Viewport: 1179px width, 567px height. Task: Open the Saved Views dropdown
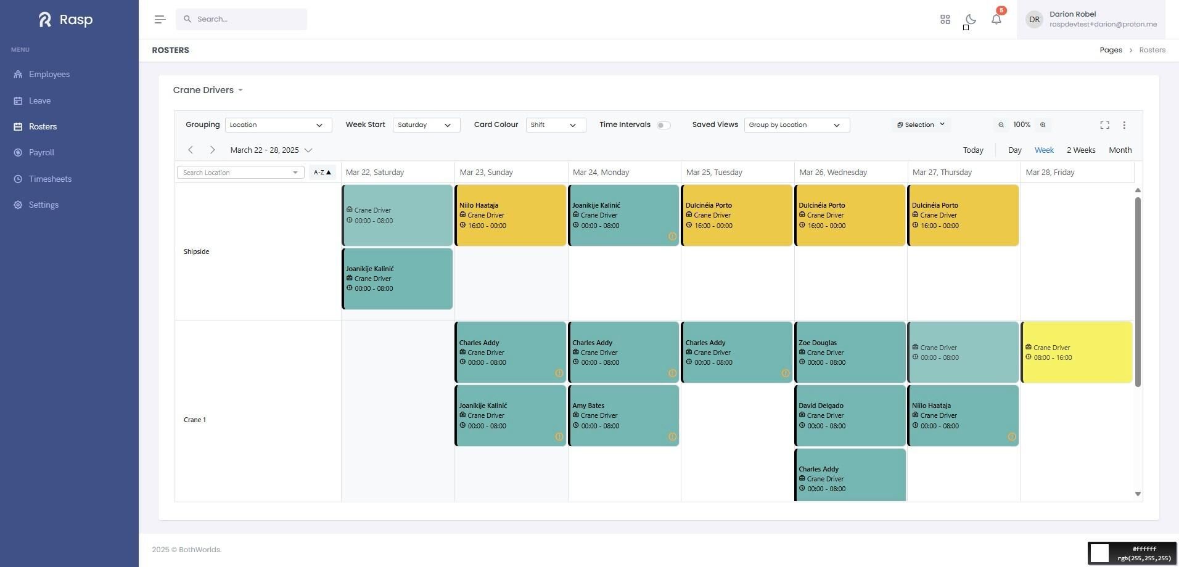[x=797, y=125]
